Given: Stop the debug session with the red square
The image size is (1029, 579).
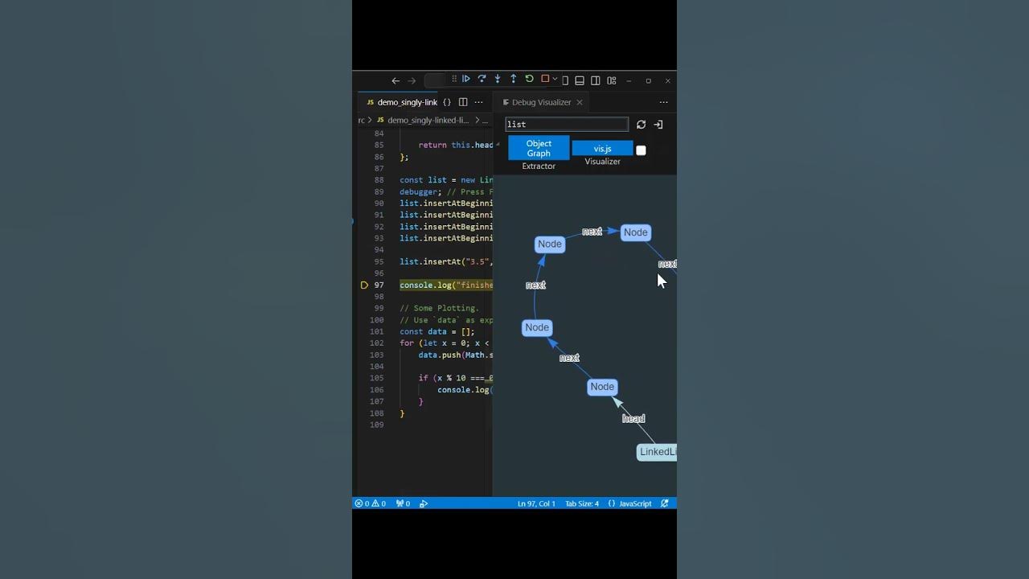Looking at the screenshot, I should pyautogui.click(x=544, y=79).
